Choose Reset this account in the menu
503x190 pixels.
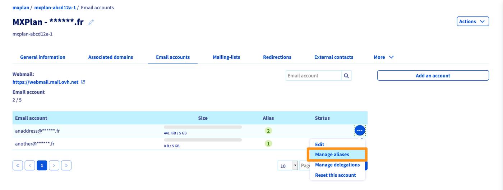click(335, 175)
